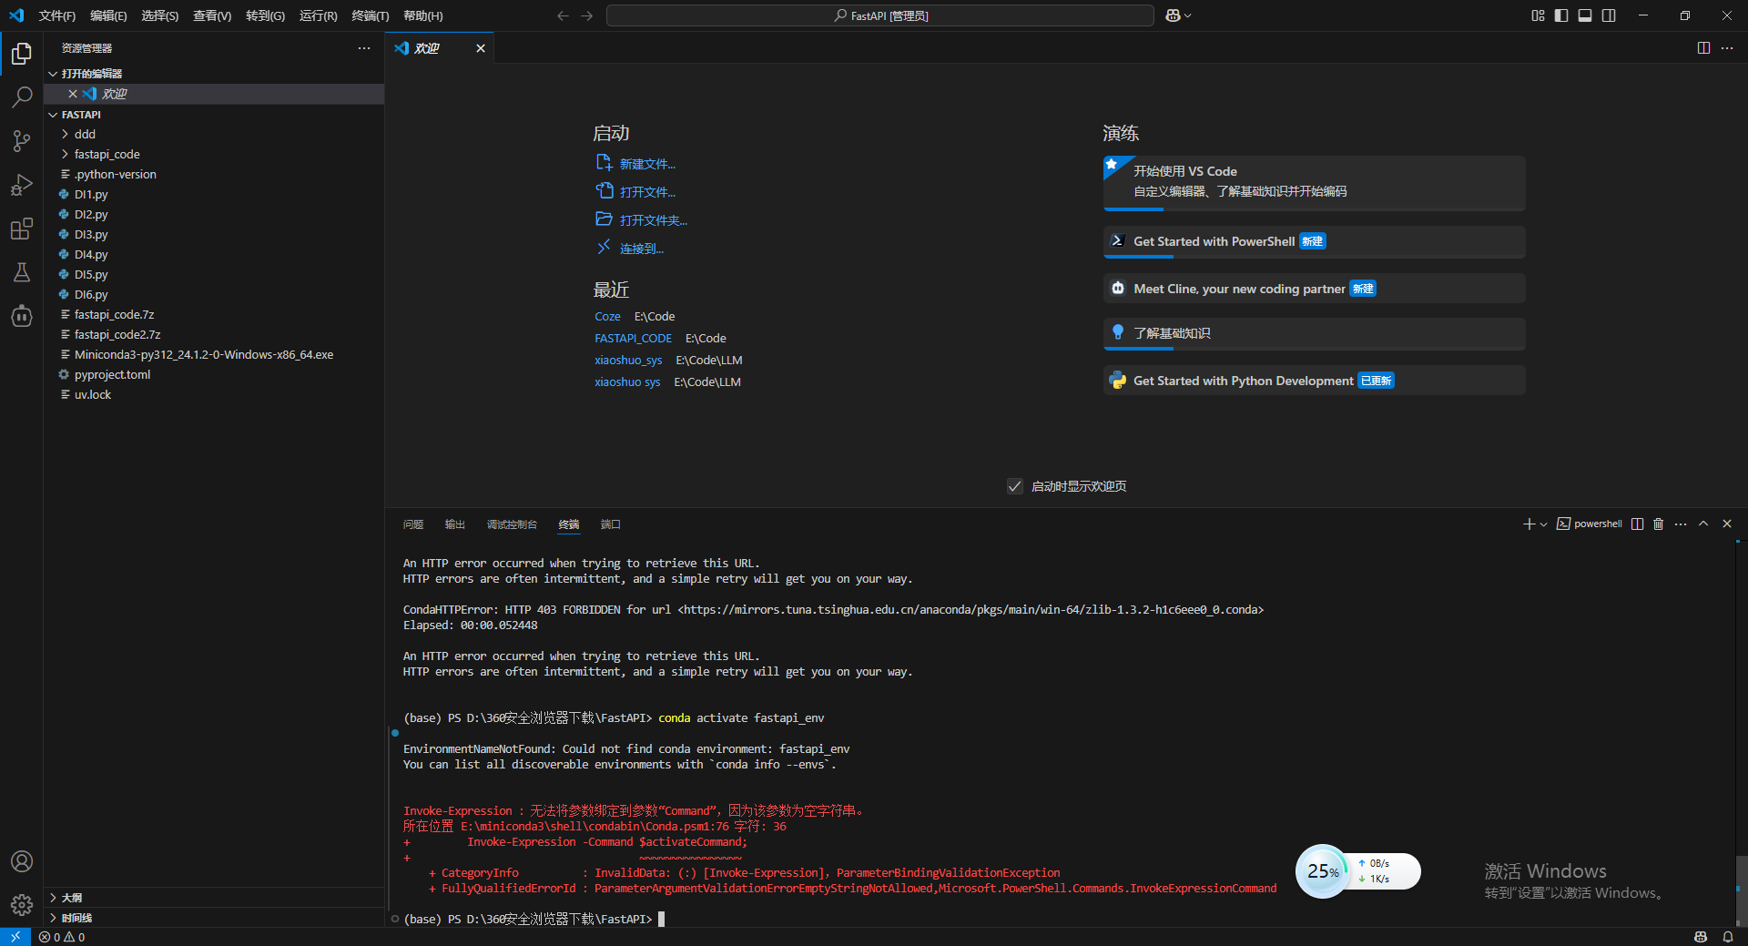Screen dimensions: 1748x946
Task: Open the Accounts menu icon
Action: pyautogui.click(x=22, y=861)
